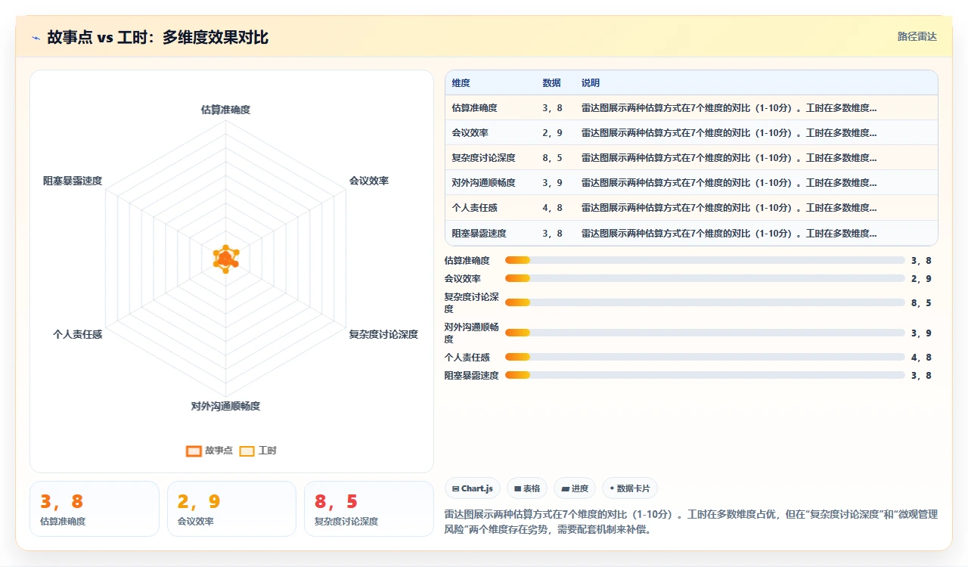Click the 阻塞暴露速度 progress bar
The image size is (968, 567).
[705, 375]
